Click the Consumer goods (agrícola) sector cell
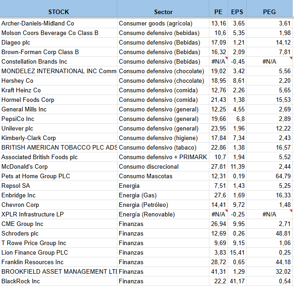The height and width of the screenshot is (286, 294). coord(163,23)
